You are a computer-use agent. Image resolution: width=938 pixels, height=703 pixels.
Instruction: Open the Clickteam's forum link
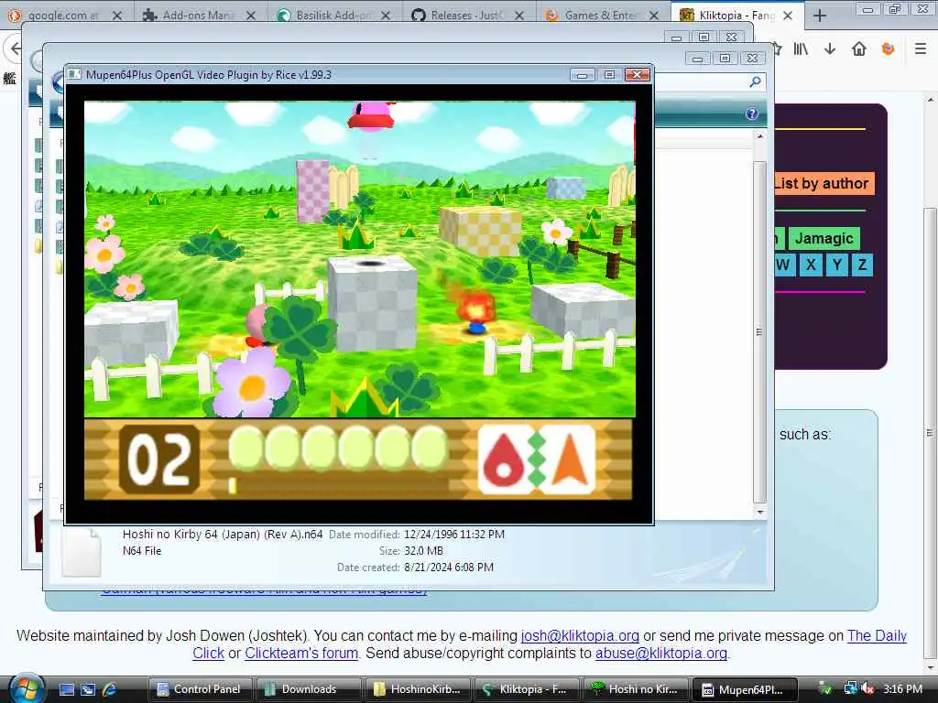point(300,653)
